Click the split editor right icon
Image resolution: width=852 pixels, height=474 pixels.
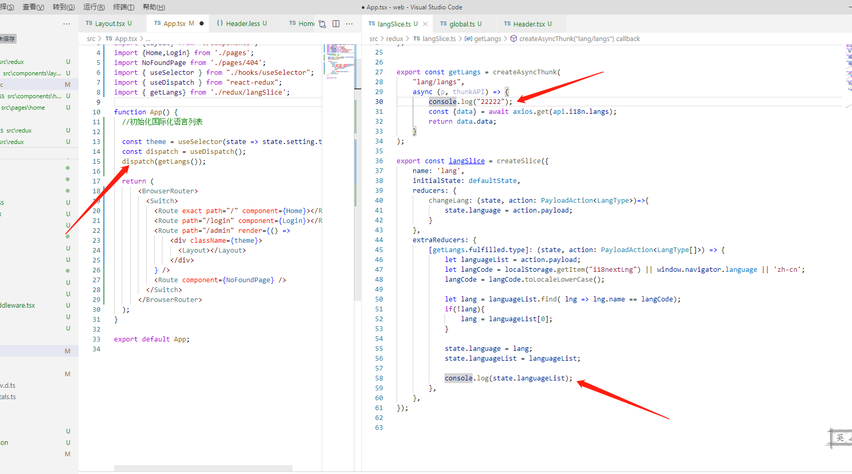coord(336,23)
